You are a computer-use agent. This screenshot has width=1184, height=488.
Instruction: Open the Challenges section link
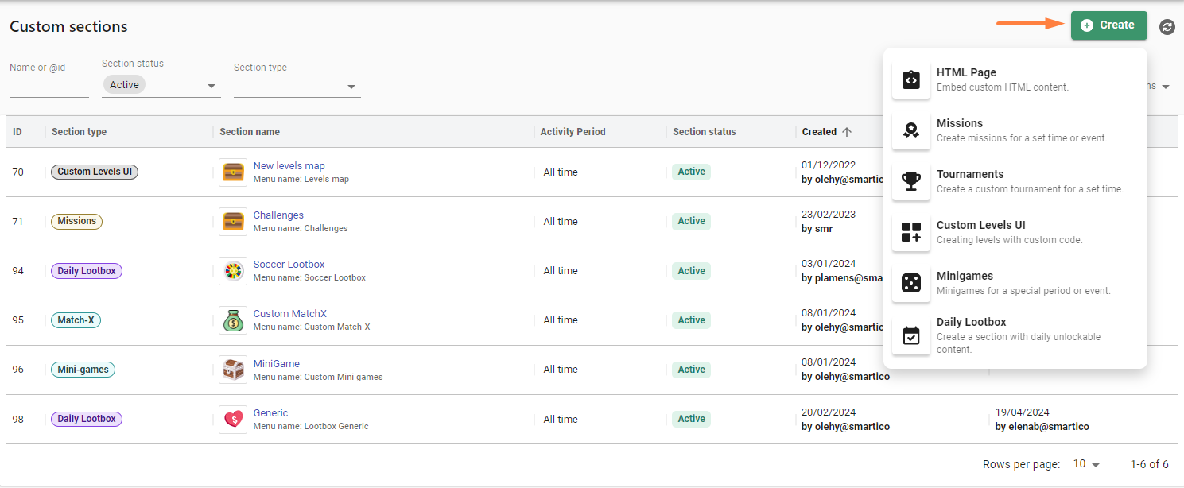point(278,215)
